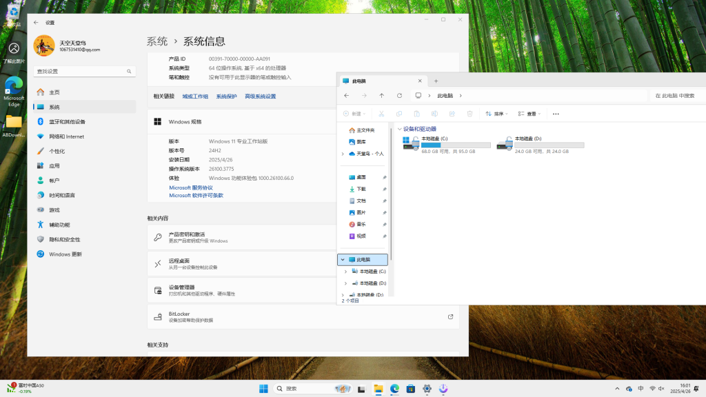Show hidden icons via tray chevron
Screen dimensions: 706x397
[617, 389]
